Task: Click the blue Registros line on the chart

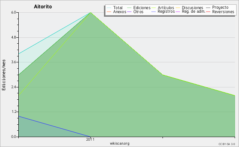Action: click(55, 126)
